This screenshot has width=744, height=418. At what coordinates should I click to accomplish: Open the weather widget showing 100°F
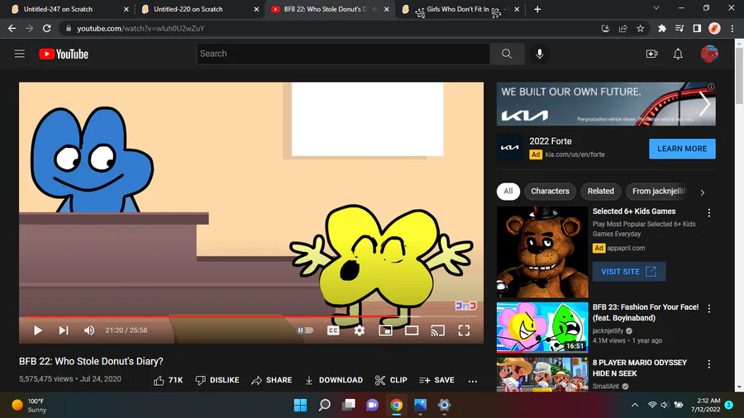click(x=31, y=406)
